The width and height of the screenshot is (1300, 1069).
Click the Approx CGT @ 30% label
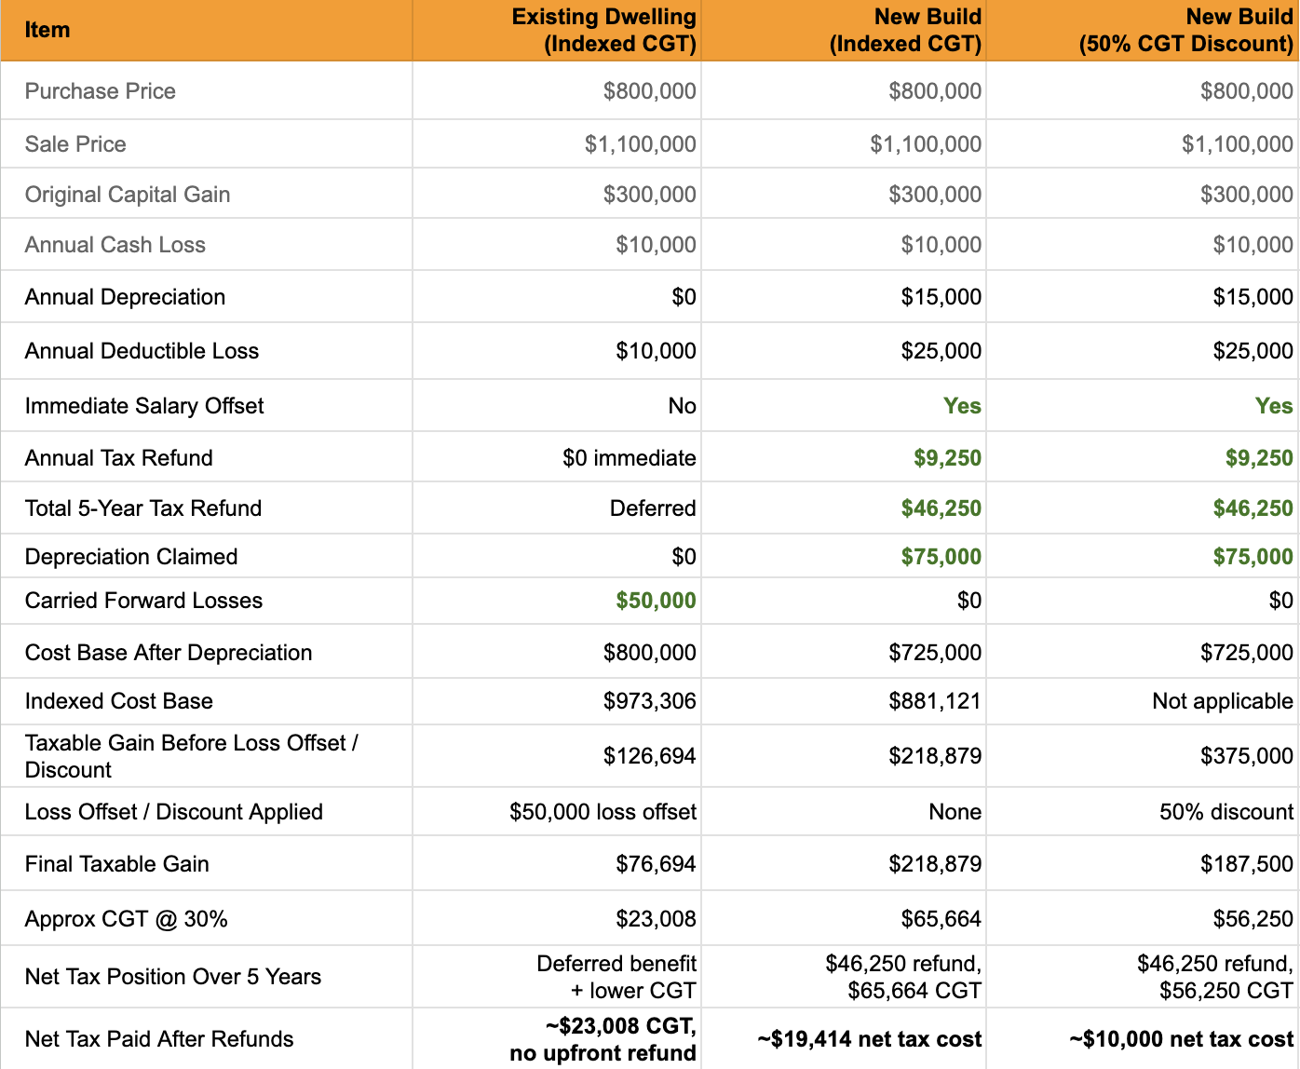(x=127, y=919)
